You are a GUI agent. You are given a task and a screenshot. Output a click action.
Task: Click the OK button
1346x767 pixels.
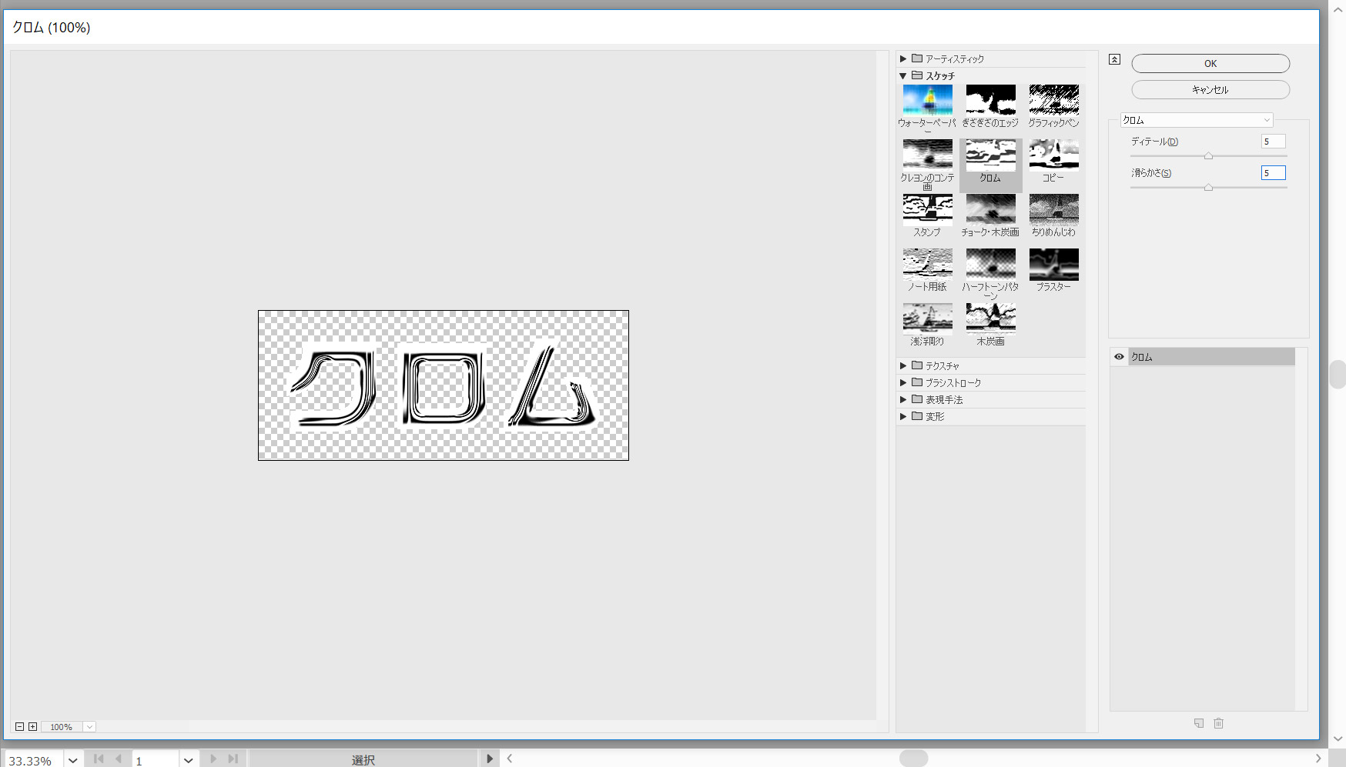tap(1210, 64)
